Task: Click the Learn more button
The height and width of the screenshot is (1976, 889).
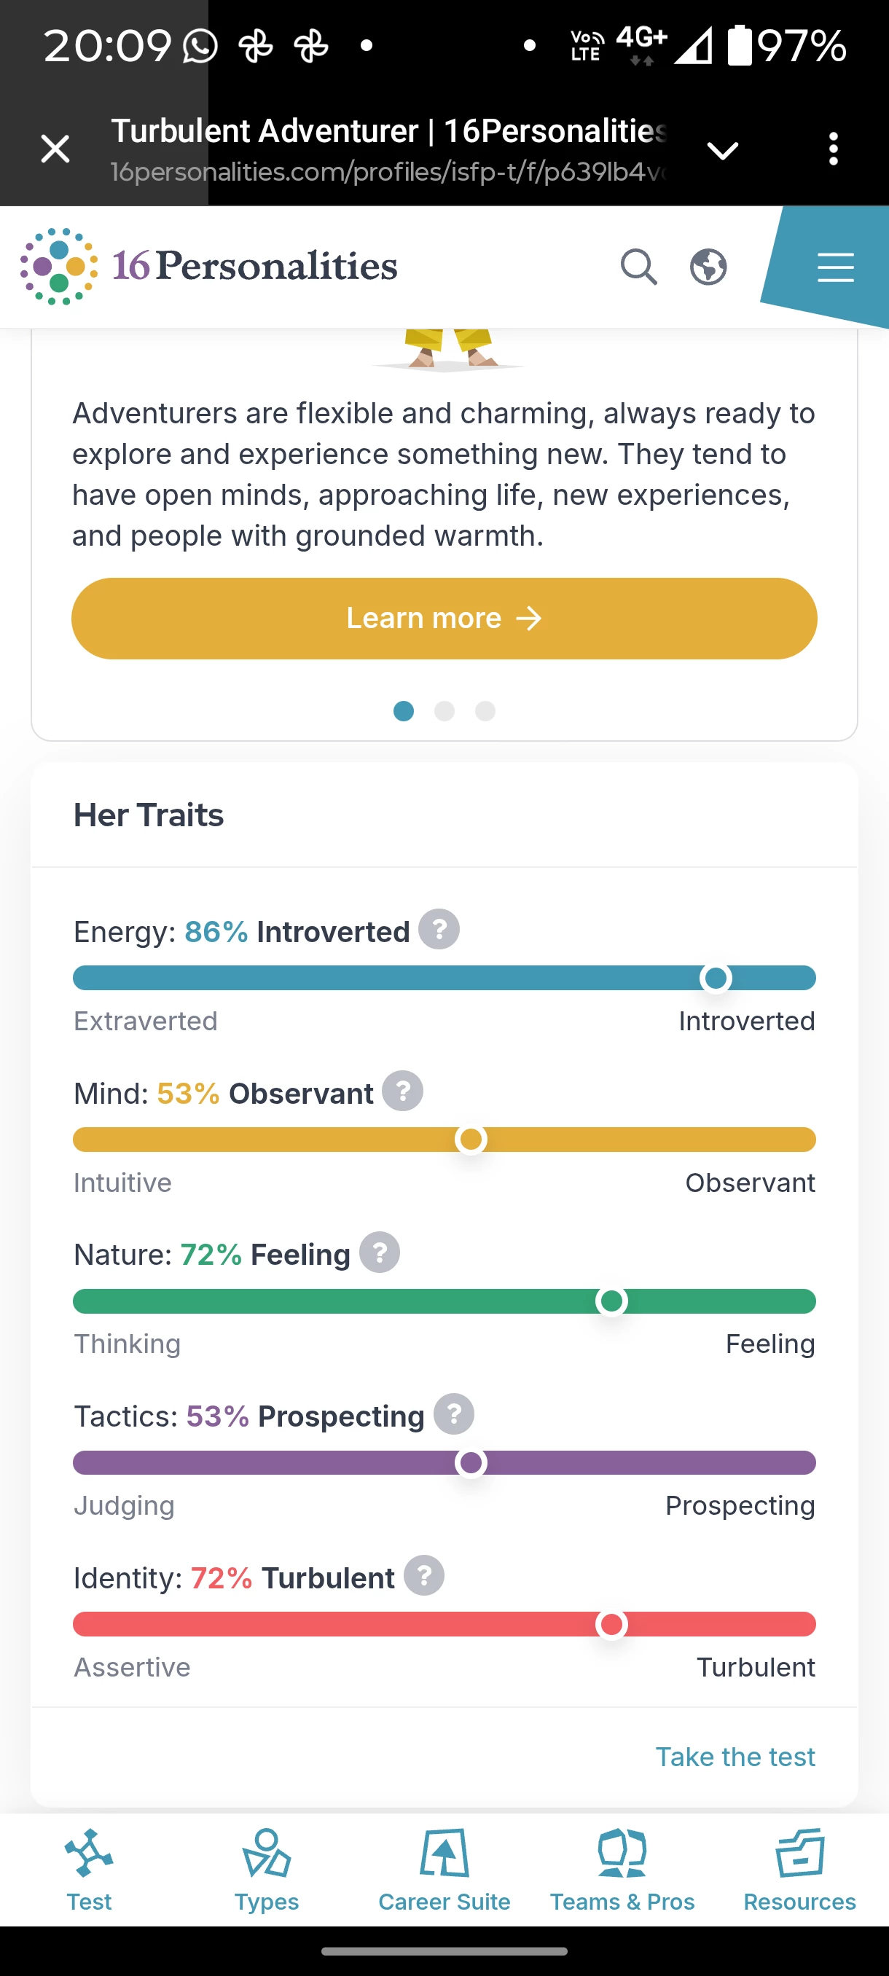Action: pos(444,619)
